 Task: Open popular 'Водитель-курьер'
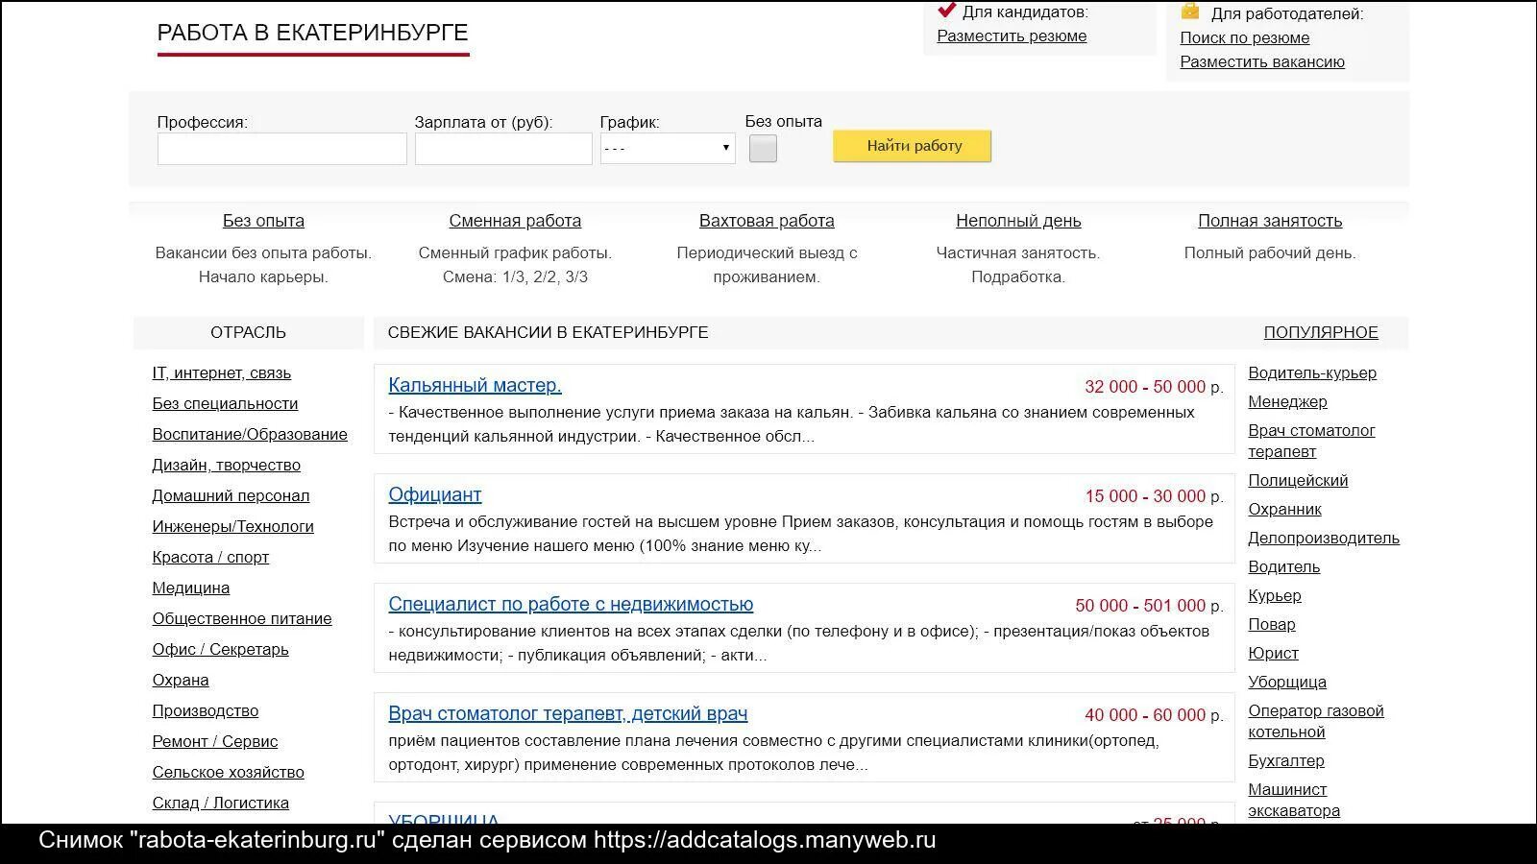[x=1312, y=373]
